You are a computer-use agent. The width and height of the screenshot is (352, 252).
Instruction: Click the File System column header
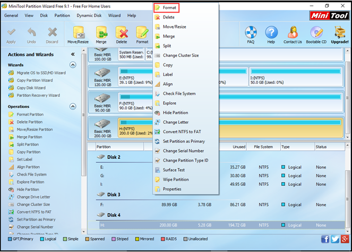[x=263, y=147]
